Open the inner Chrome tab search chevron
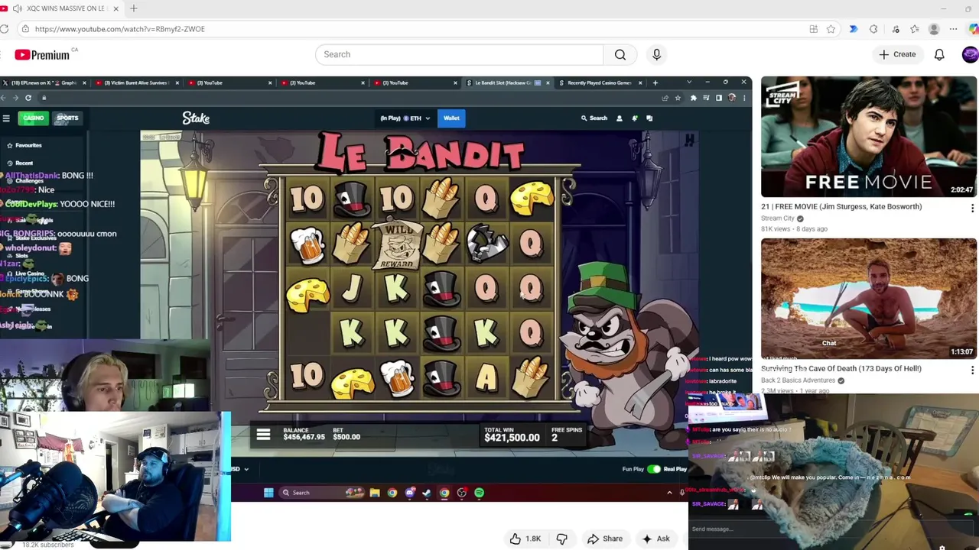This screenshot has width=979, height=550. 689,82
